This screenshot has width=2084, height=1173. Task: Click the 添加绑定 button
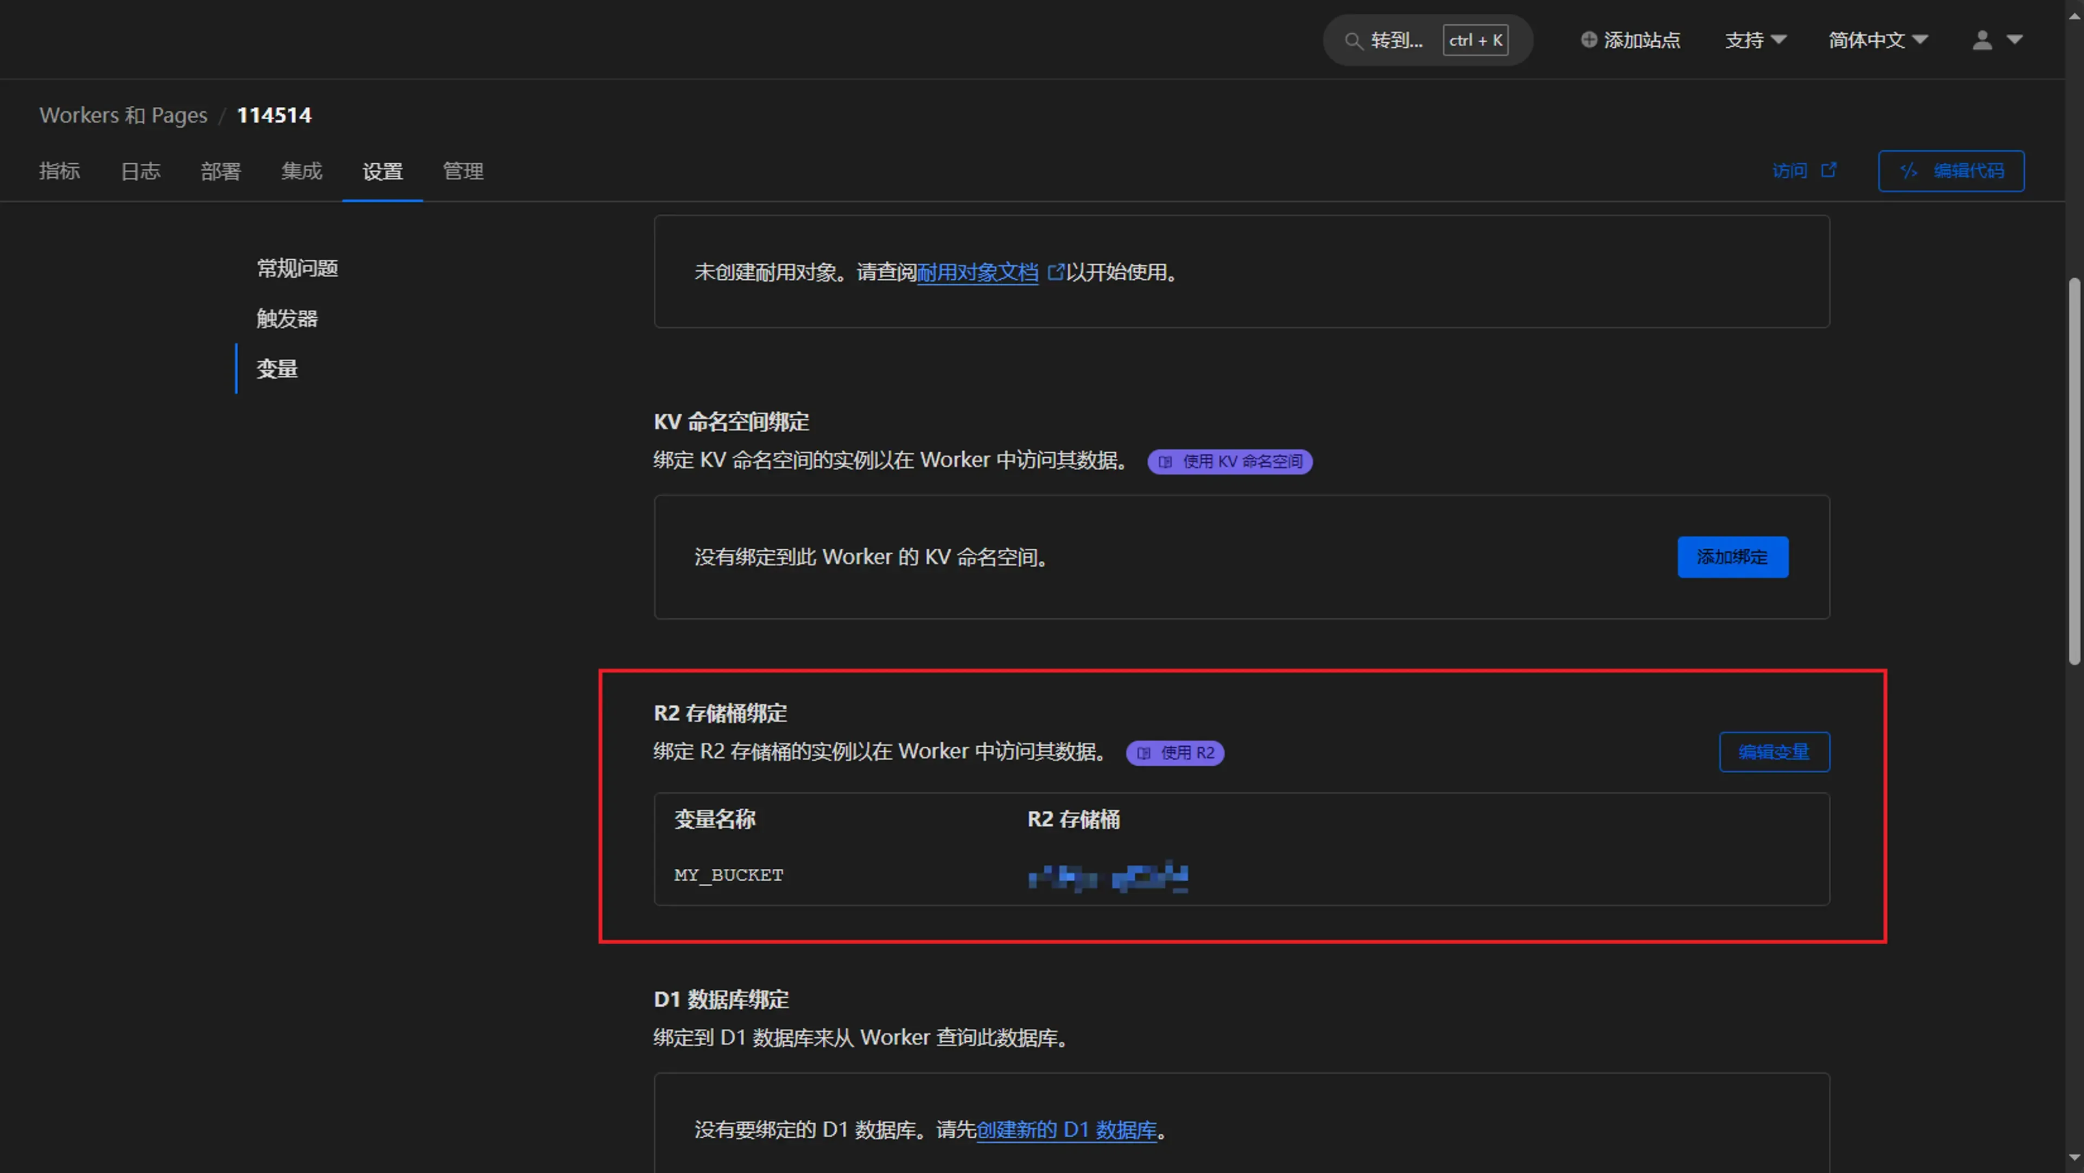point(1732,557)
